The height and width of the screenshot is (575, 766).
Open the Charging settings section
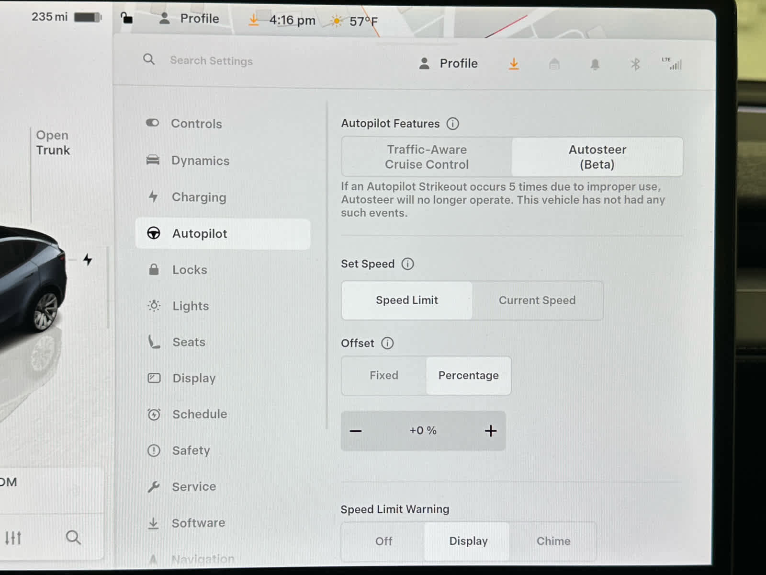pyautogui.click(x=199, y=197)
